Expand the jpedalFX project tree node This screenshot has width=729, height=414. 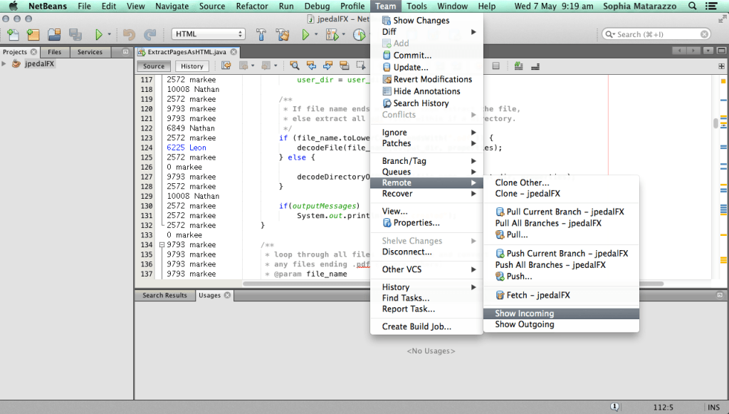pos(4,63)
